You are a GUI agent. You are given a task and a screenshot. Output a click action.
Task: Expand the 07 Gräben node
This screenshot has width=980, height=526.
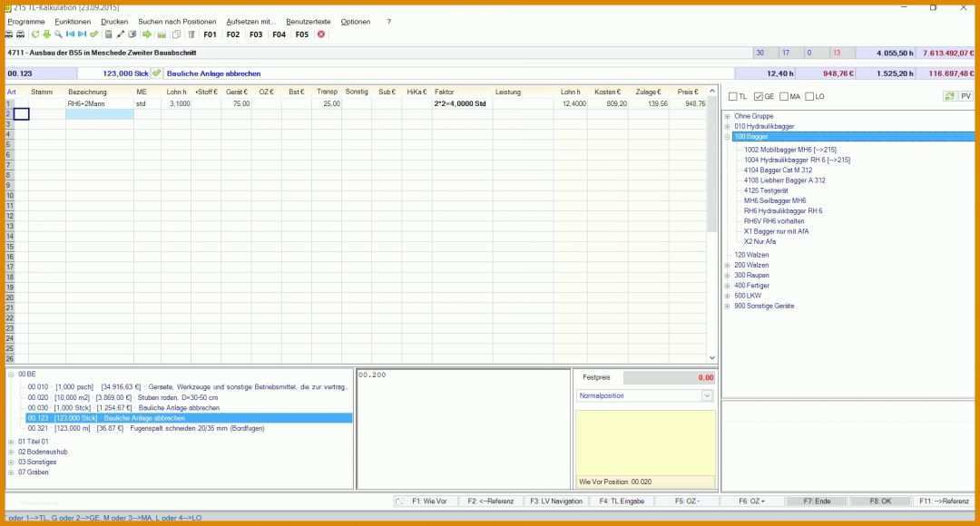[x=11, y=472]
